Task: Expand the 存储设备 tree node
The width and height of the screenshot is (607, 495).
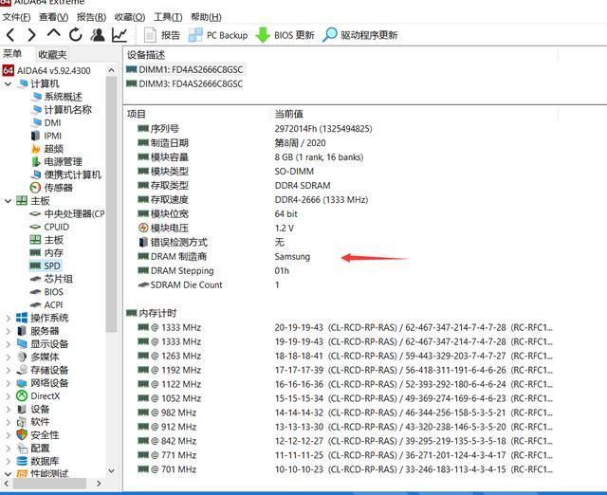Action: pyautogui.click(x=9, y=371)
